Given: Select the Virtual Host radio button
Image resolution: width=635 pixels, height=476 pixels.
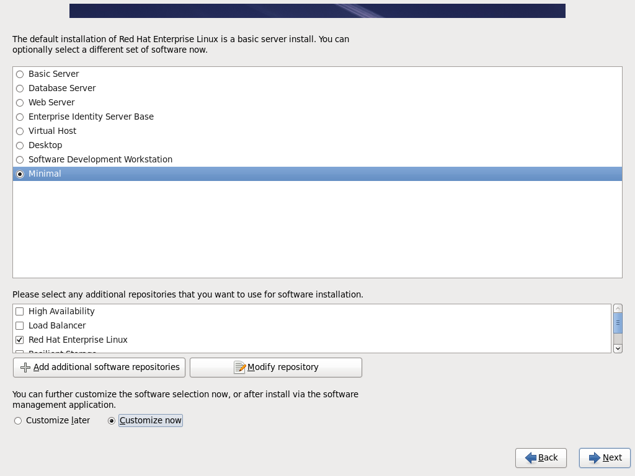Looking at the screenshot, I should pos(20,131).
